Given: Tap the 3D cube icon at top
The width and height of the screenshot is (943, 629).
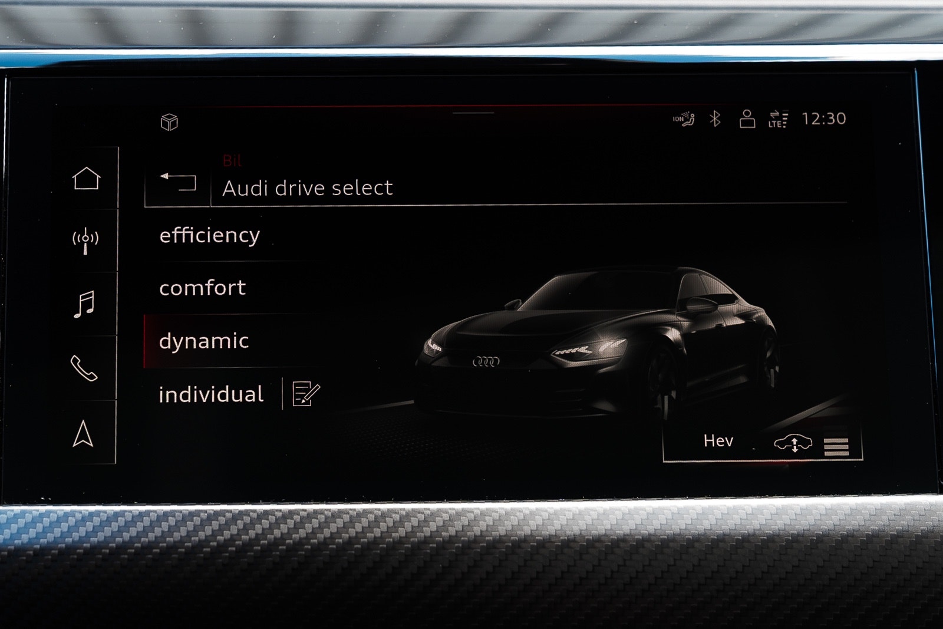Looking at the screenshot, I should point(169,122).
